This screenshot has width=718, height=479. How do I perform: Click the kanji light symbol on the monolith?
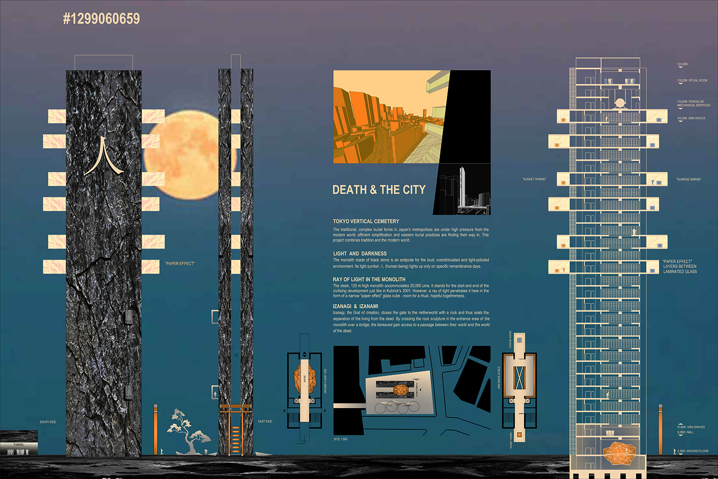tap(103, 156)
